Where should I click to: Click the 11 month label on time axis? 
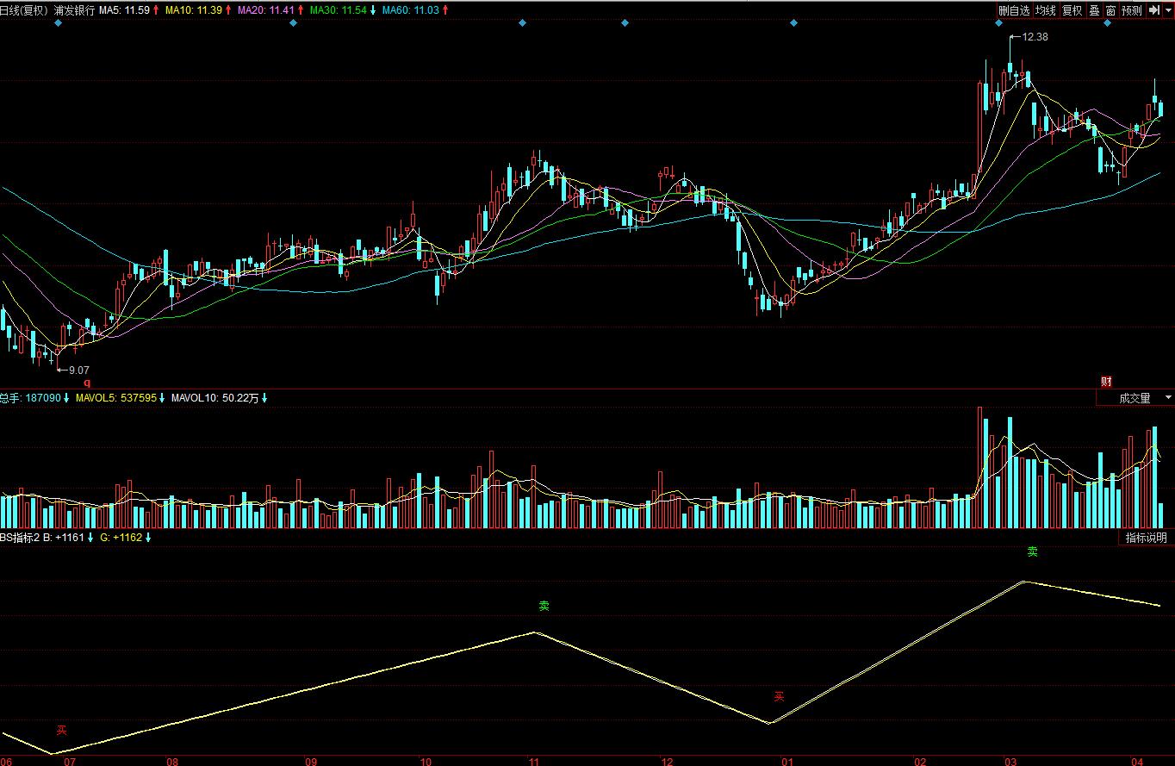click(534, 762)
